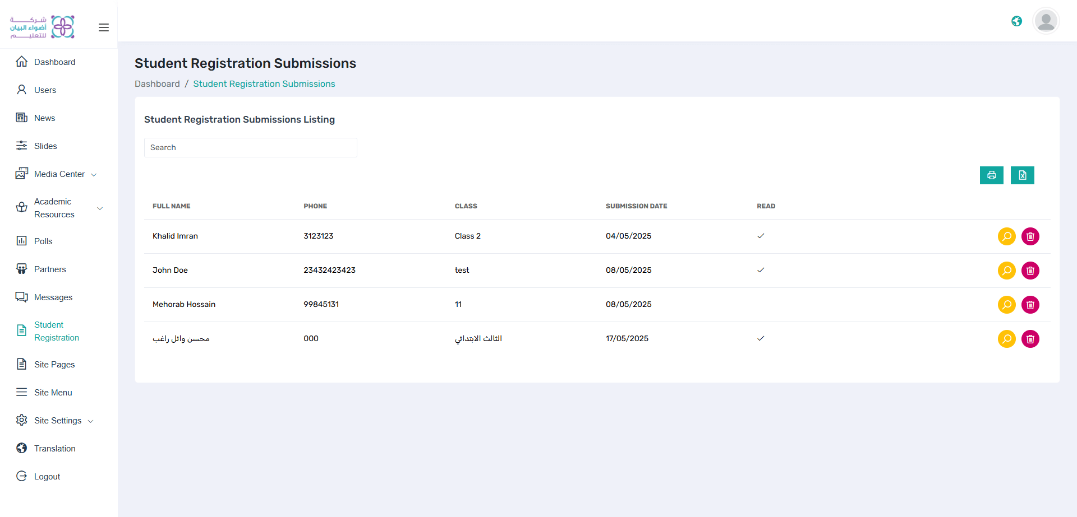The width and height of the screenshot is (1077, 517).
Task: Click the name John Doe
Action: click(170, 270)
